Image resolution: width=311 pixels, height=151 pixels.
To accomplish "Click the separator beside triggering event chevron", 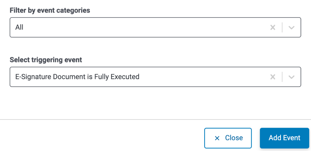I will point(282,77).
